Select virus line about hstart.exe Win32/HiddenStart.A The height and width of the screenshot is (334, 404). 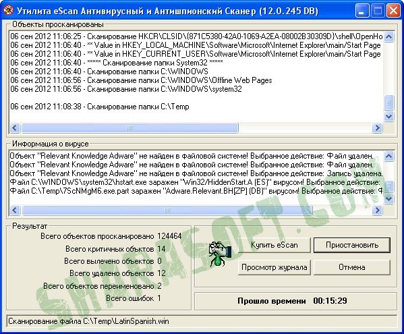coord(195,182)
